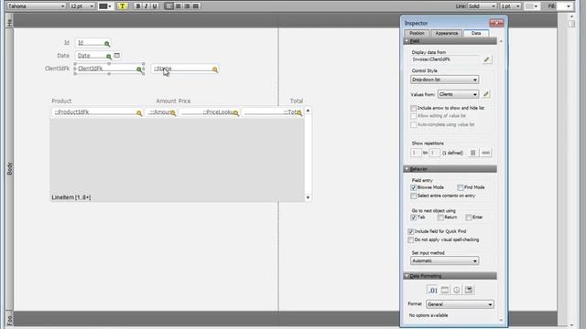
Task: Open Format General dropdown
Action: click(x=460, y=304)
